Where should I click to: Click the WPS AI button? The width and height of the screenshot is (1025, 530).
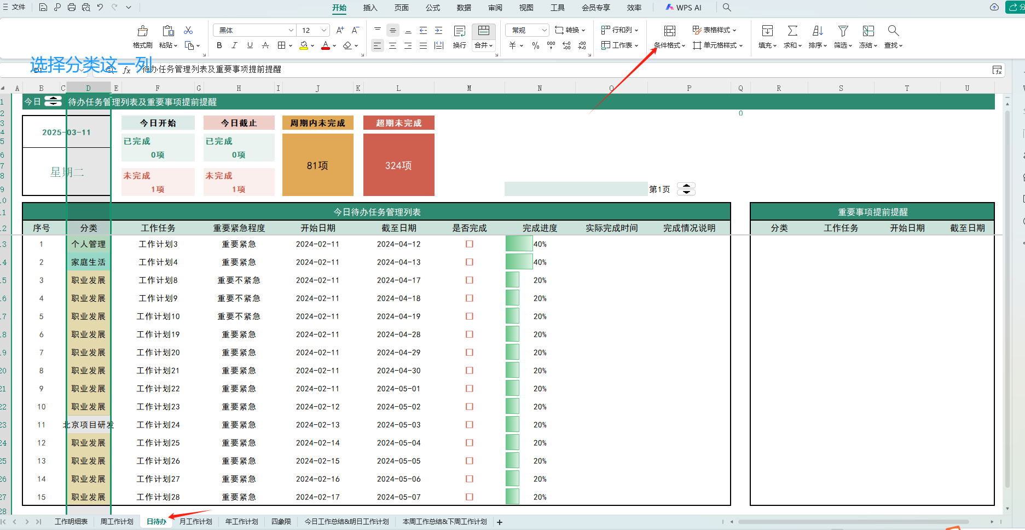point(684,8)
